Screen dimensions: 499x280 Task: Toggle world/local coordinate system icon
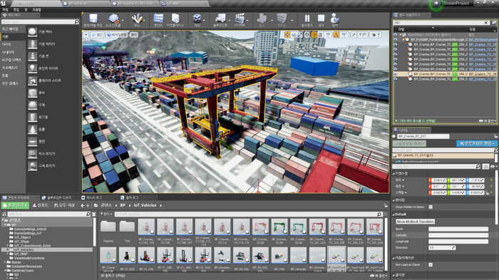(307, 35)
